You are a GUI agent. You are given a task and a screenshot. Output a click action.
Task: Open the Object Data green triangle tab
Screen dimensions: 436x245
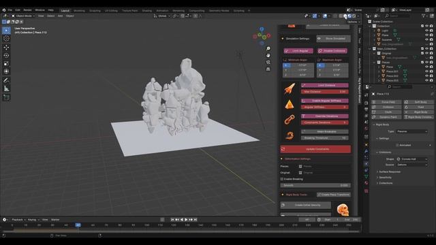[367, 177]
